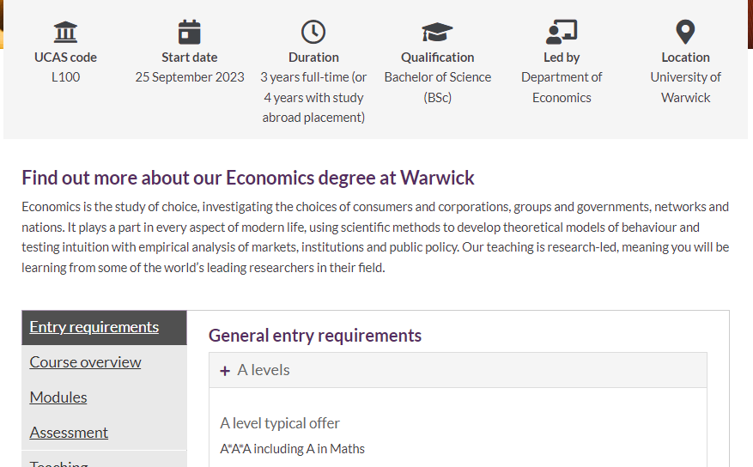Click the UCAS code building icon
The width and height of the screenshot is (753, 467).
point(65,33)
